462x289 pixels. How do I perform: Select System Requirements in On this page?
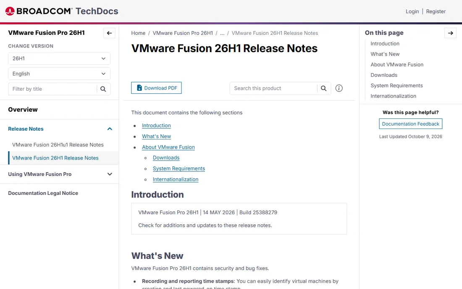click(396, 85)
